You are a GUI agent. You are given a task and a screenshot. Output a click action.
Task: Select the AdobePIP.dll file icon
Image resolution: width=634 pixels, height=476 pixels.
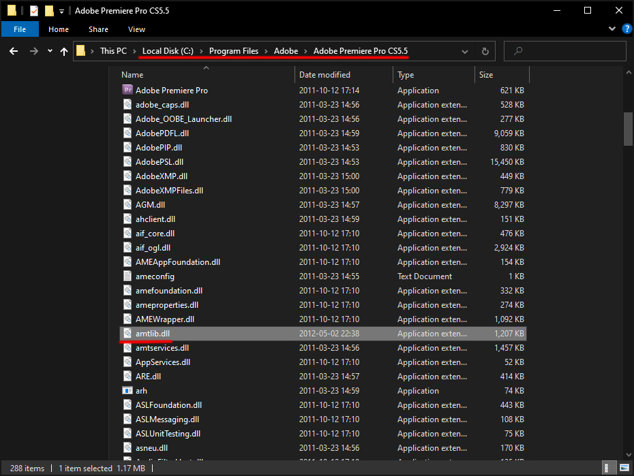(127, 147)
